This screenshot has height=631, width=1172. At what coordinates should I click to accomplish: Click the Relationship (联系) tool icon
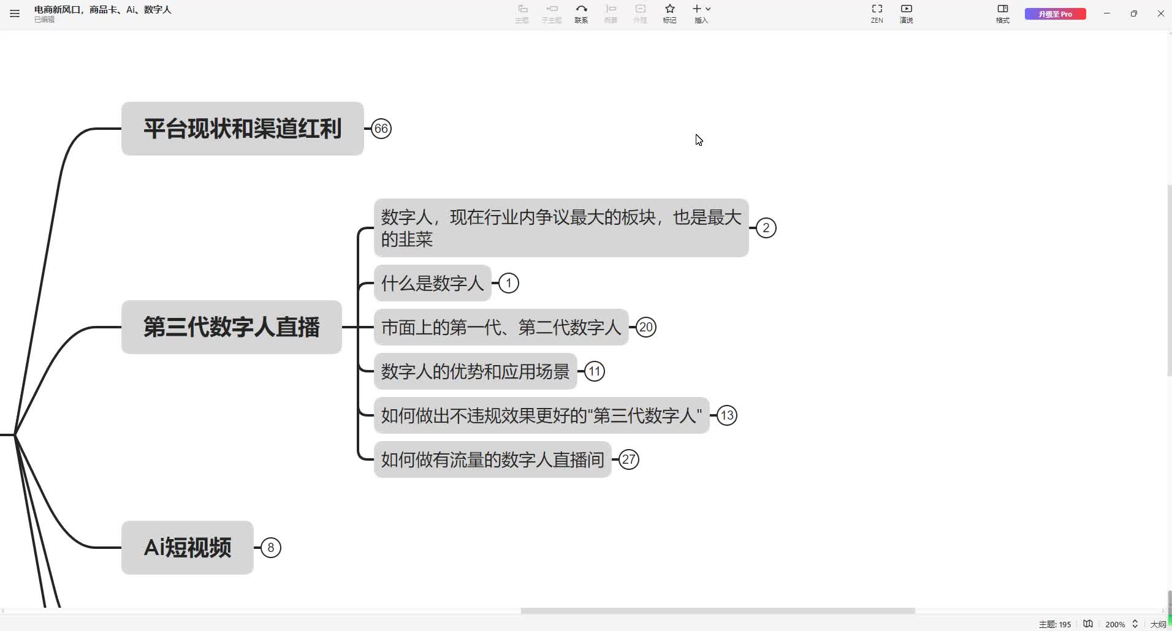tap(581, 13)
